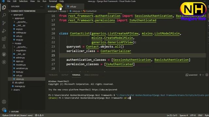Open manage.py in the explorer
The height and width of the screenshot is (117, 209).
pos(20,86)
